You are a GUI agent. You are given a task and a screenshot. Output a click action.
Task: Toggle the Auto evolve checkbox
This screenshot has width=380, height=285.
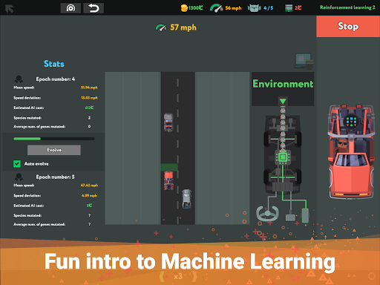pos(17,163)
